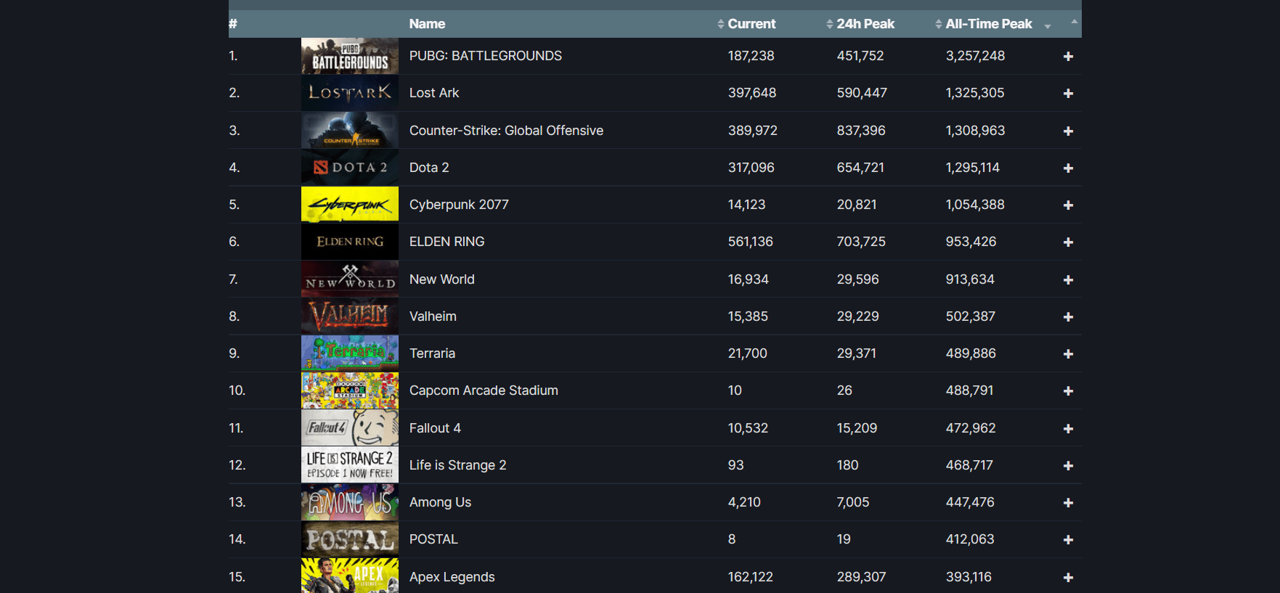The image size is (1280, 593).
Task: Open Among Us thumbnail image
Action: tap(350, 502)
